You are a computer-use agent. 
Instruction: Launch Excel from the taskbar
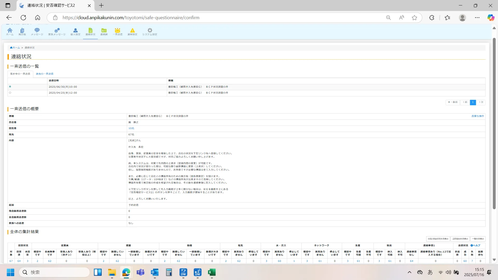pyautogui.click(x=212, y=272)
